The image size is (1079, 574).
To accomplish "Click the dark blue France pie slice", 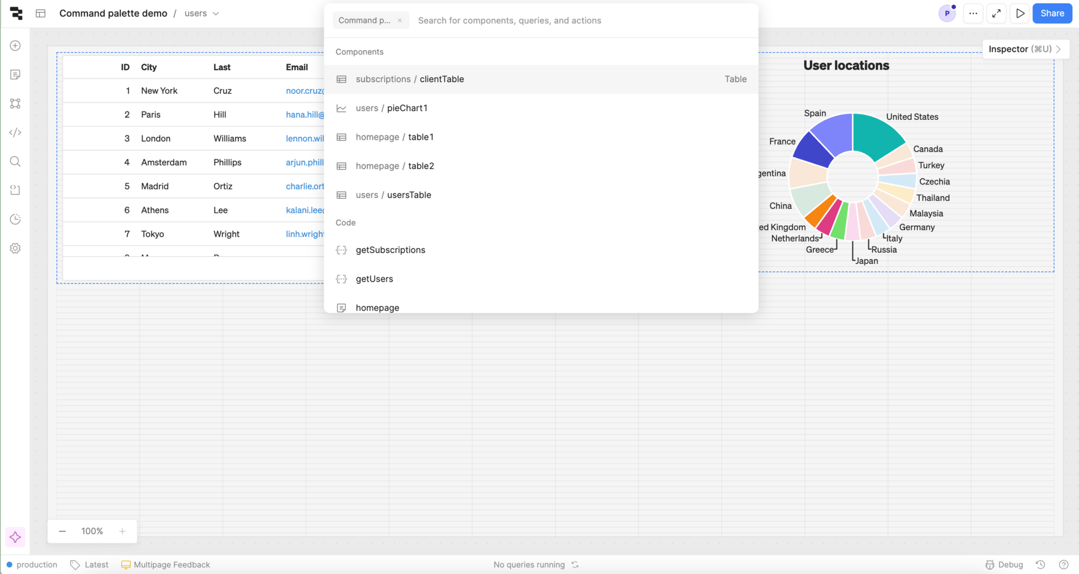I will pyautogui.click(x=814, y=151).
